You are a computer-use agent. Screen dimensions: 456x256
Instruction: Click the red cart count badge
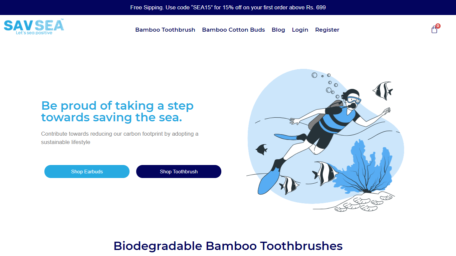tap(438, 26)
